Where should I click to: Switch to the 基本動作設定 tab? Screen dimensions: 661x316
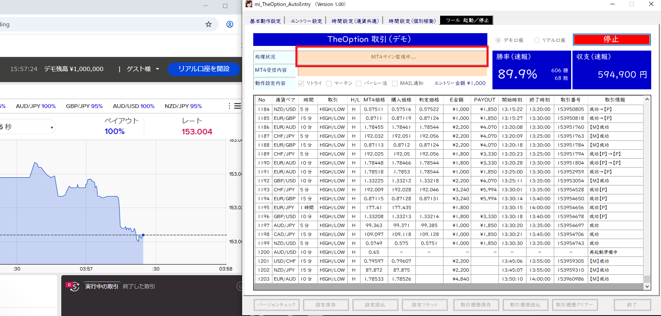[x=265, y=20]
